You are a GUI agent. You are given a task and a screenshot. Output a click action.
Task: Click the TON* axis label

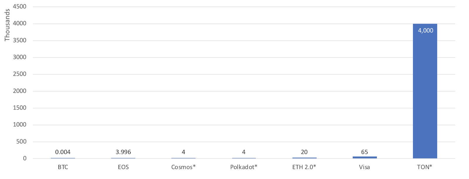425,167
